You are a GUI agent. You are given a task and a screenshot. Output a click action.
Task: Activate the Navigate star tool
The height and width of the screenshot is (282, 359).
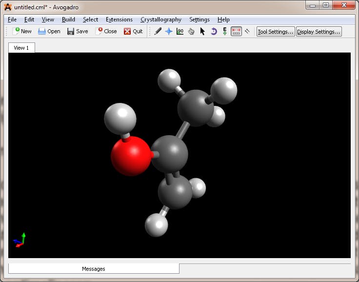tap(169, 31)
